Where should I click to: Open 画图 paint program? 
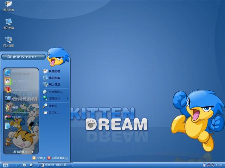[x=21, y=107]
